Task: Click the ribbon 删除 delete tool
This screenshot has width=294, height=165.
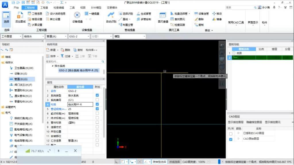Action: 199,19
